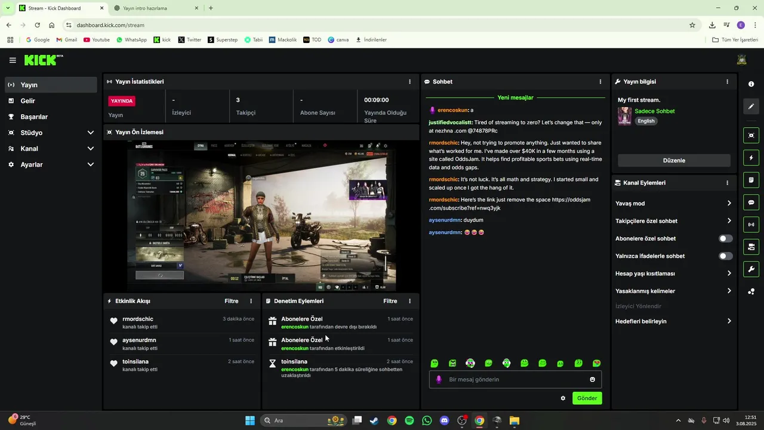Open Youtube bookmark in bookmarks bar

pos(96,40)
